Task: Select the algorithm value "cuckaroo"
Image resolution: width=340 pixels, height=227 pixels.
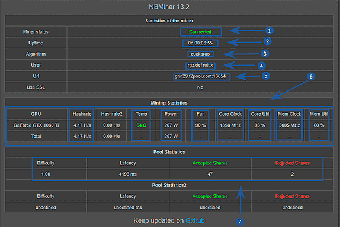Action: coord(200,54)
